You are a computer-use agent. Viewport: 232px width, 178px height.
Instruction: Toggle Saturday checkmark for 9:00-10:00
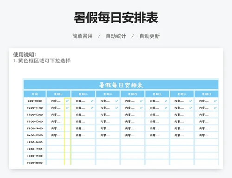(x=191, y=101)
